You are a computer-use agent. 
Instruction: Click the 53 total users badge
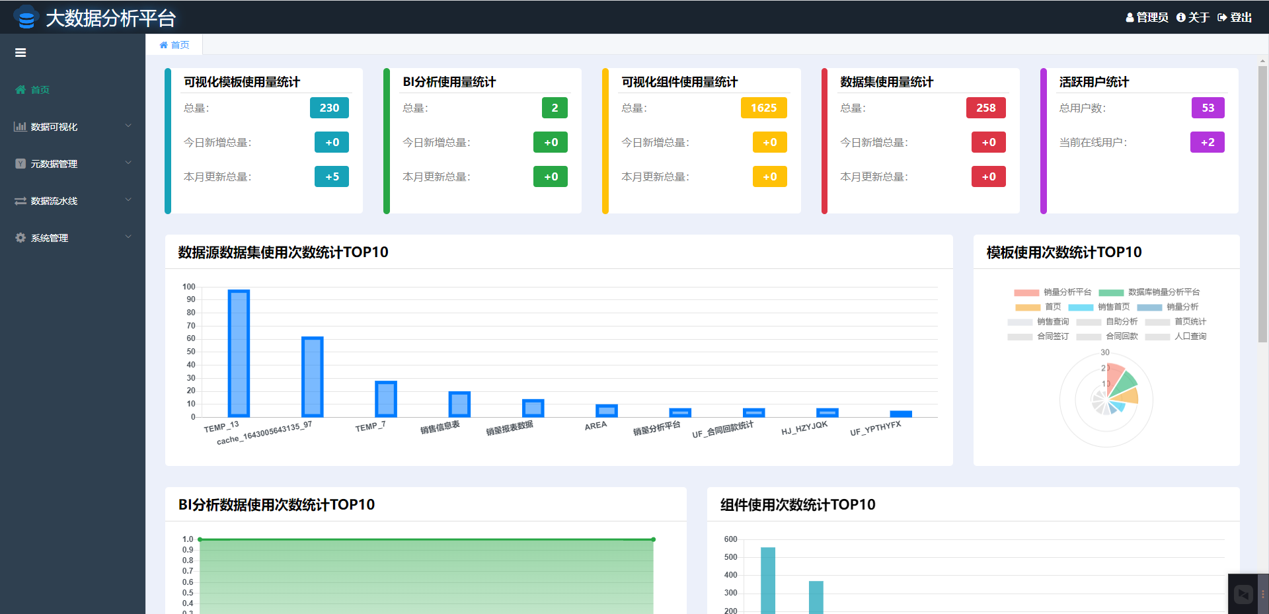point(1208,108)
